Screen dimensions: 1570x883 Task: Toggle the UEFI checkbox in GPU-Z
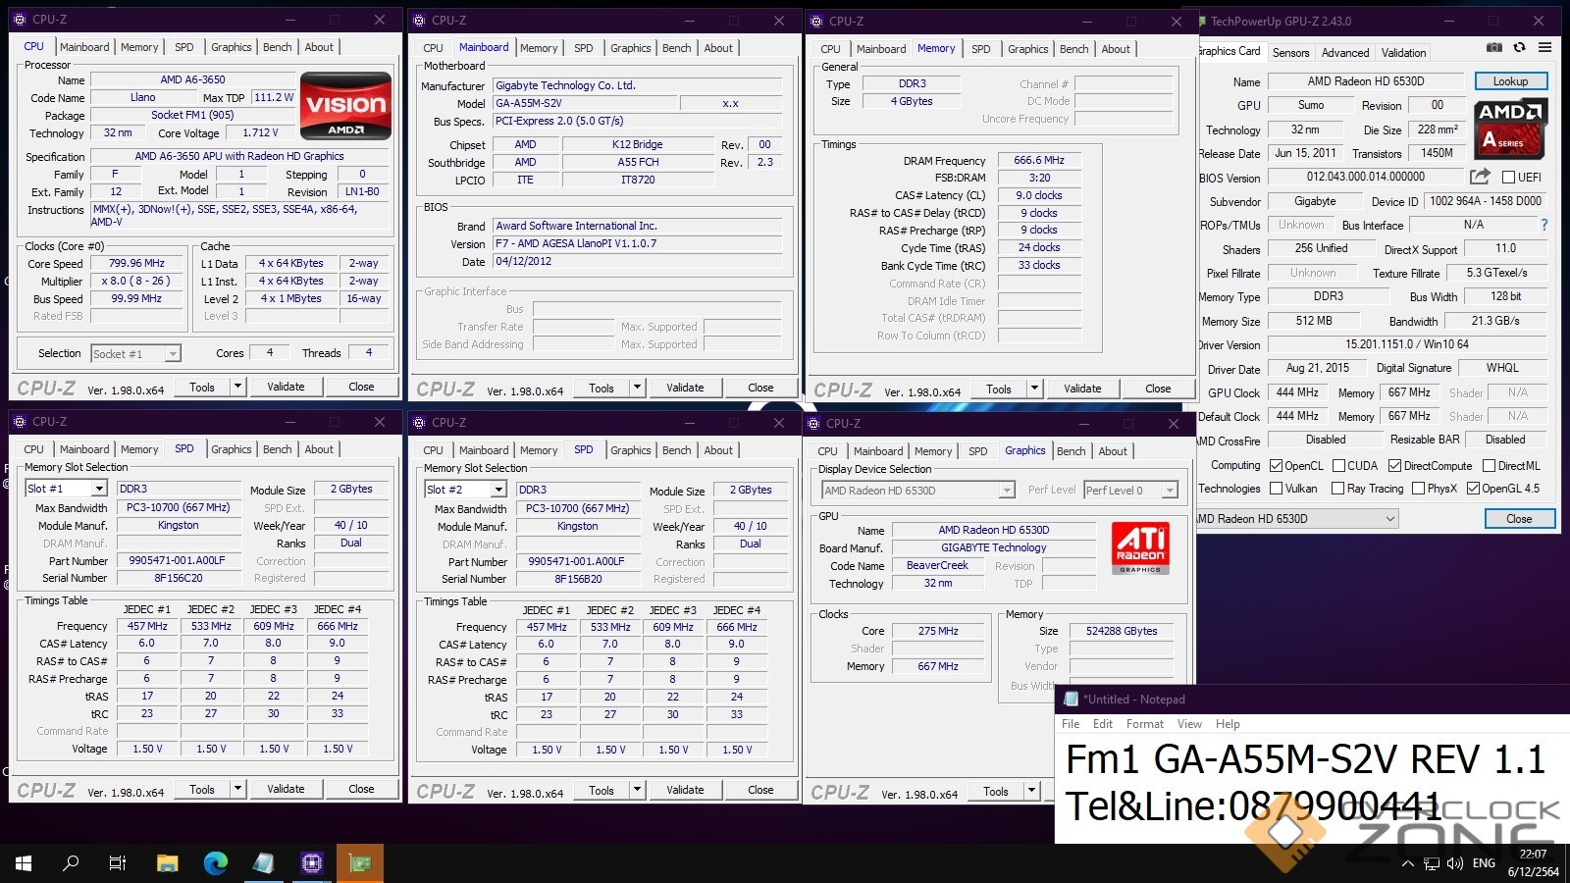[x=1509, y=178]
